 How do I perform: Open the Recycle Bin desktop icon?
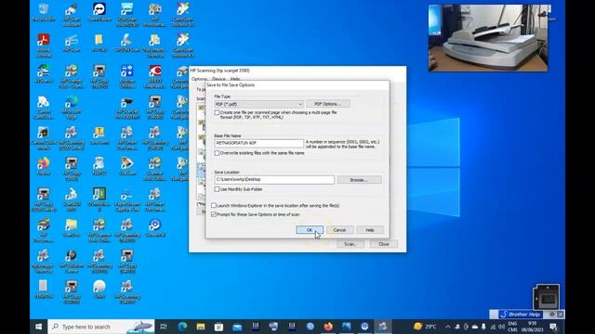click(44, 12)
